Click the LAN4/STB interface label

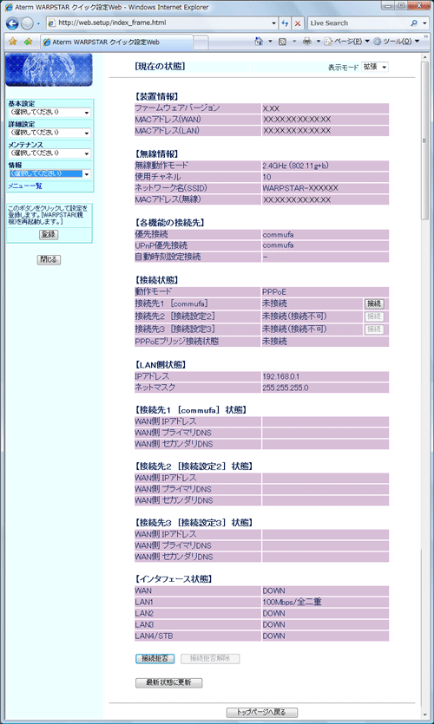[x=154, y=636]
